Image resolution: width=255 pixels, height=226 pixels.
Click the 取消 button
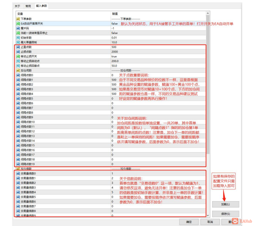pos(210,222)
